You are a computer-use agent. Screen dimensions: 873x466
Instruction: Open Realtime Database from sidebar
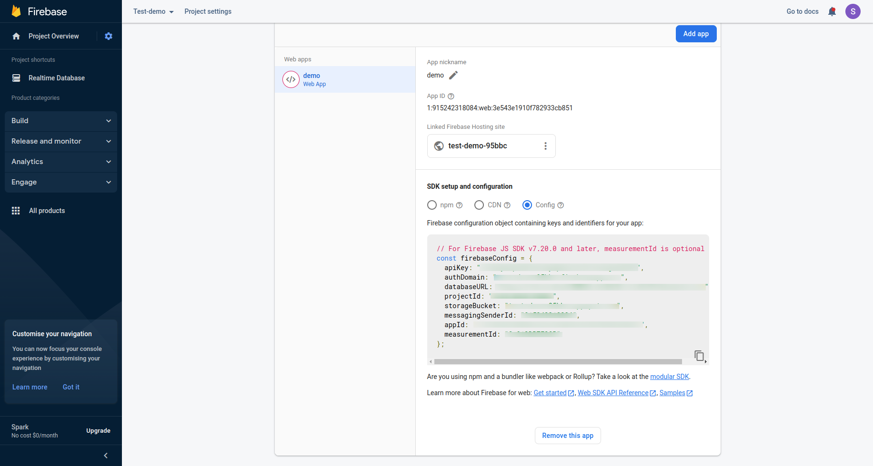pyautogui.click(x=56, y=78)
